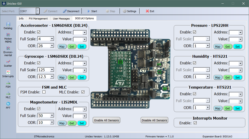
Task: Toggle Interrupts Monitor Enable checkbox
Action: (x=195, y=123)
